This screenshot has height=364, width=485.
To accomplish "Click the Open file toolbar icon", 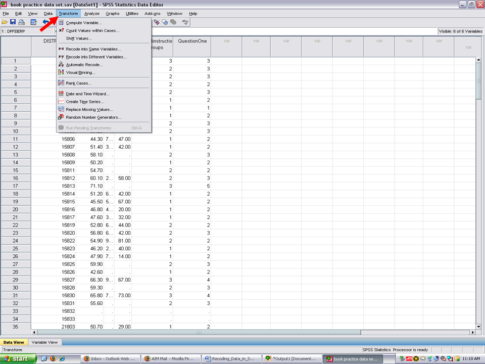I will coord(5,22).
